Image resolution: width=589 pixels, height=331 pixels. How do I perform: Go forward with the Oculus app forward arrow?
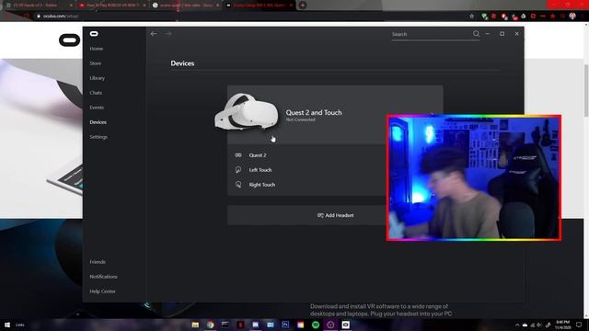pyautogui.click(x=167, y=34)
